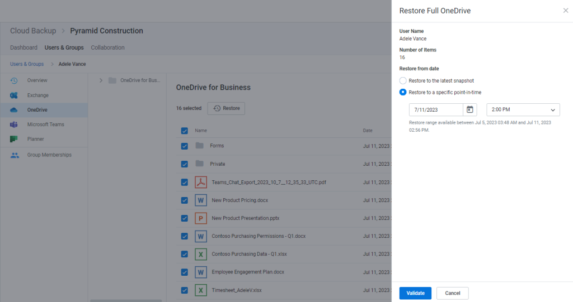Click the Restore button above file list

point(226,108)
